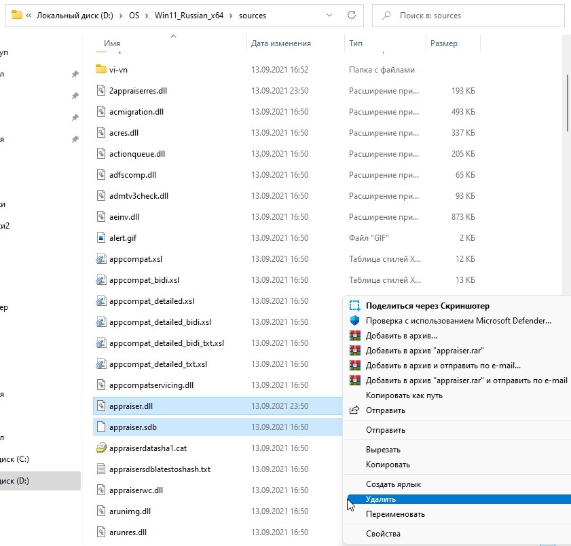
Task: Click the Файл "GIF" type cell
Action: click(x=369, y=237)
